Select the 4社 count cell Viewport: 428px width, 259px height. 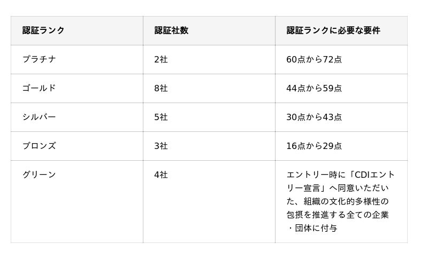point(160,175)
